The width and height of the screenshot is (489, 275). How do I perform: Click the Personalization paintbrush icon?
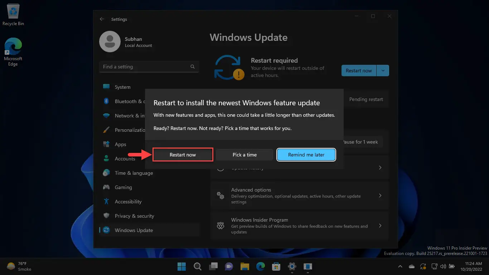point(106,130)
